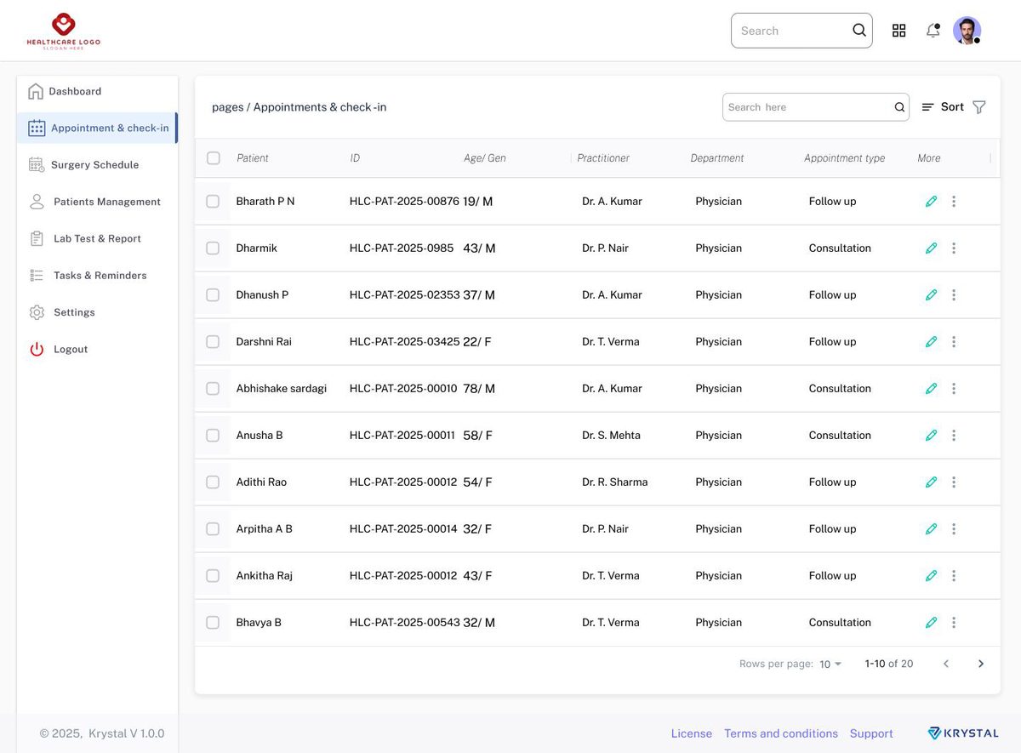The height and width of the screenshot is (753, 1021).
Task: Select all rows with header checkbox
Action: click(x=214, y=158)
